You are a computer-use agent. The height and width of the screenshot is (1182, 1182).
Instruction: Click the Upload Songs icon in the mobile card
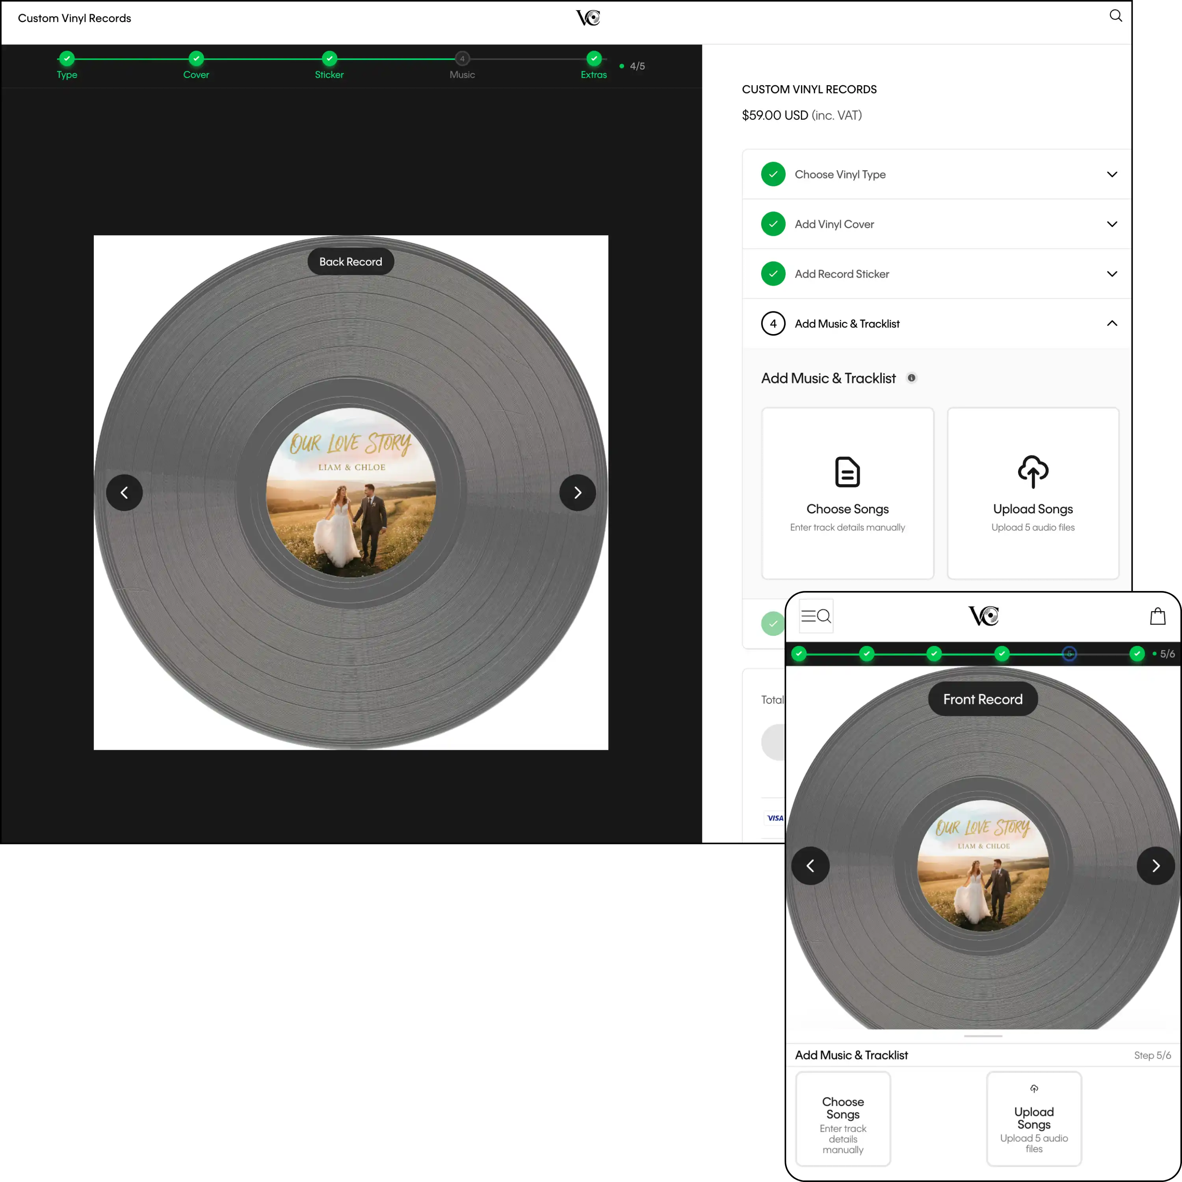click(x=1034, y=1088)
